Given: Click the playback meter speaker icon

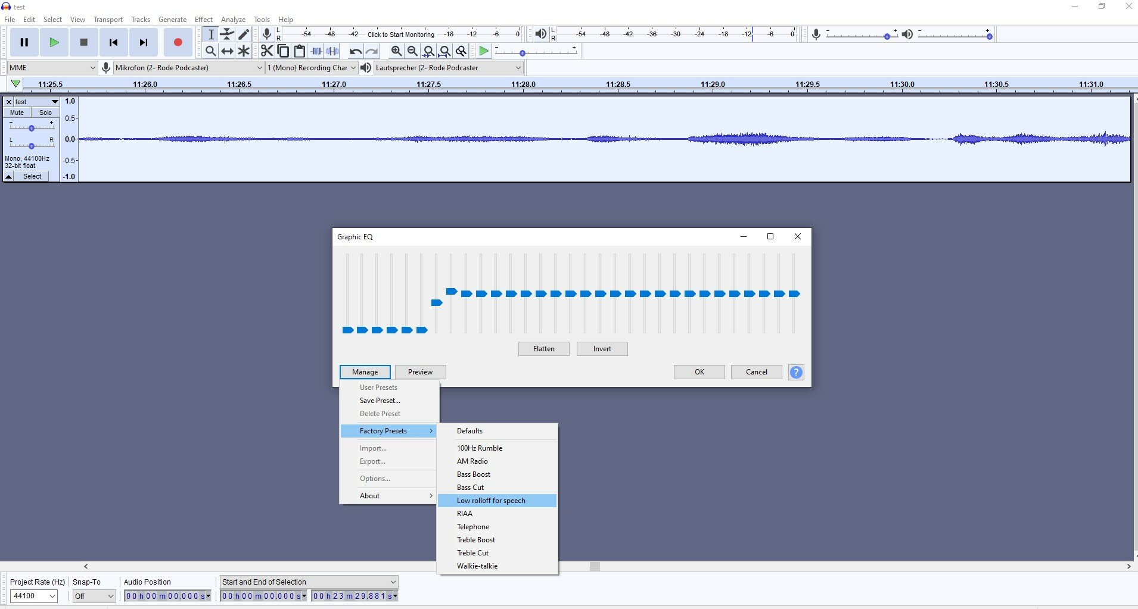Looking at the screenshot, I should 540,34.
